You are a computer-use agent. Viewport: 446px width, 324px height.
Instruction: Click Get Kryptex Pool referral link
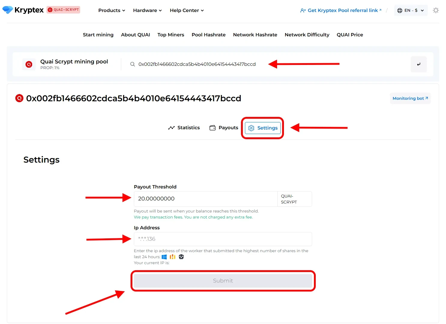[x=341, y=10]
